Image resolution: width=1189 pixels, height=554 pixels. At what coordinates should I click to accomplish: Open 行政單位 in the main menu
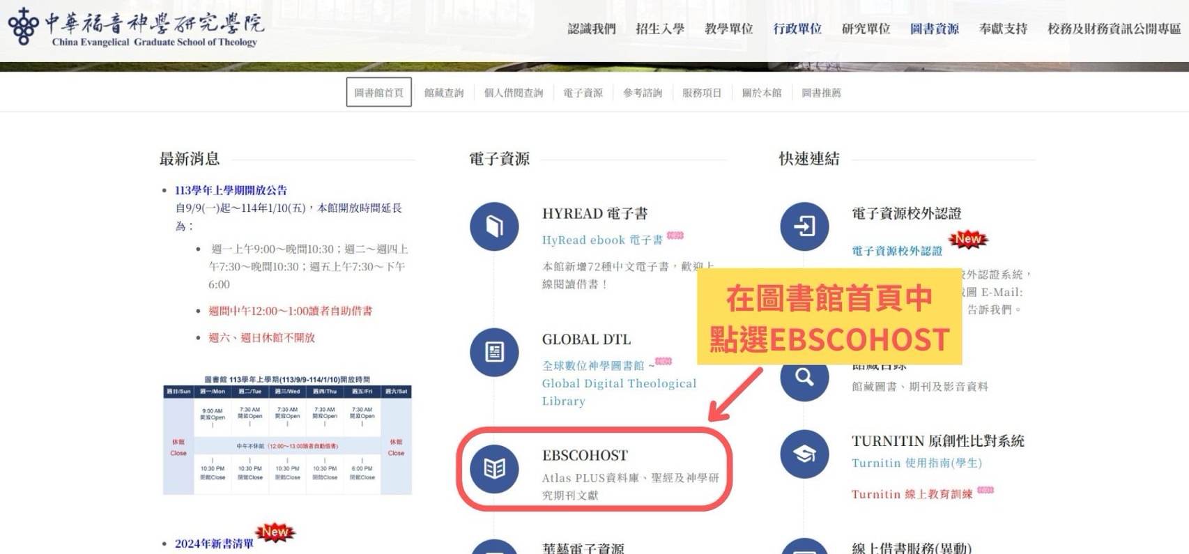click(797, 29)
